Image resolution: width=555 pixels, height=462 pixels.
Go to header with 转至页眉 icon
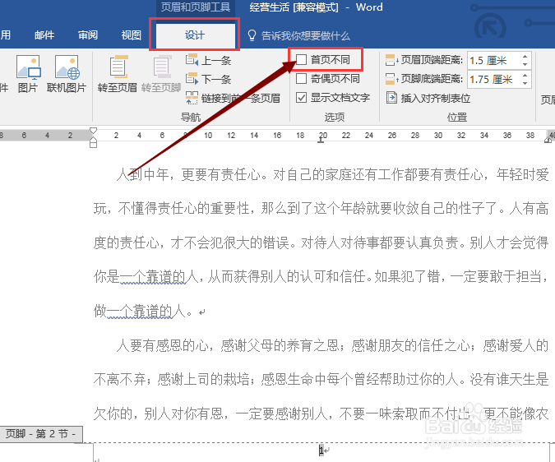pyautogui.click(x=118, y=67)
